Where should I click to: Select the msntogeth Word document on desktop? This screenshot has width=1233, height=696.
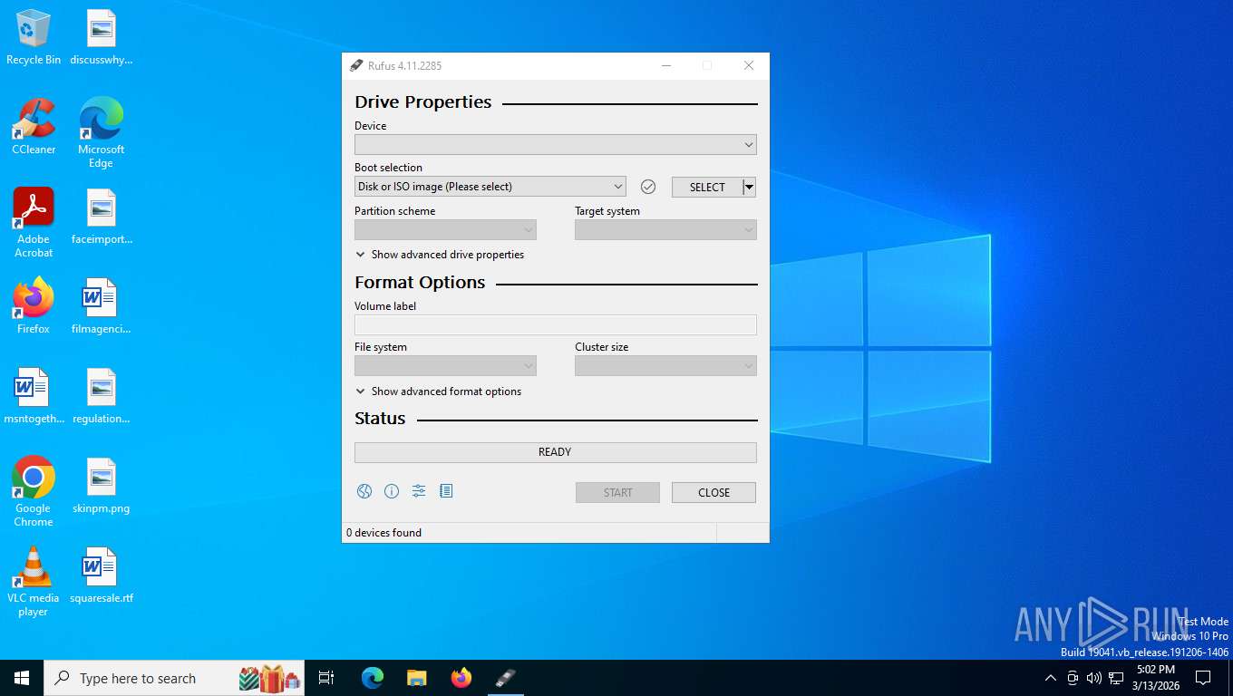click(34, 396)
